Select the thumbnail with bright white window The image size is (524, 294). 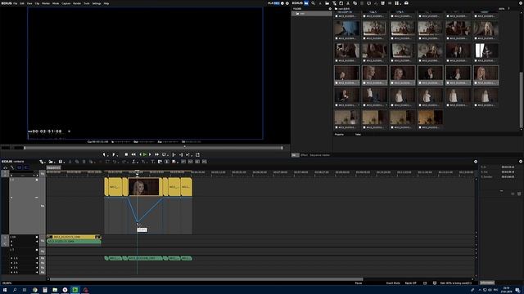click(x=486, y=51)
